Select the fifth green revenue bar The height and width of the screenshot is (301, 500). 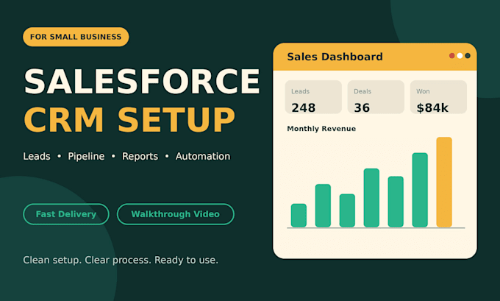[396, 202]
